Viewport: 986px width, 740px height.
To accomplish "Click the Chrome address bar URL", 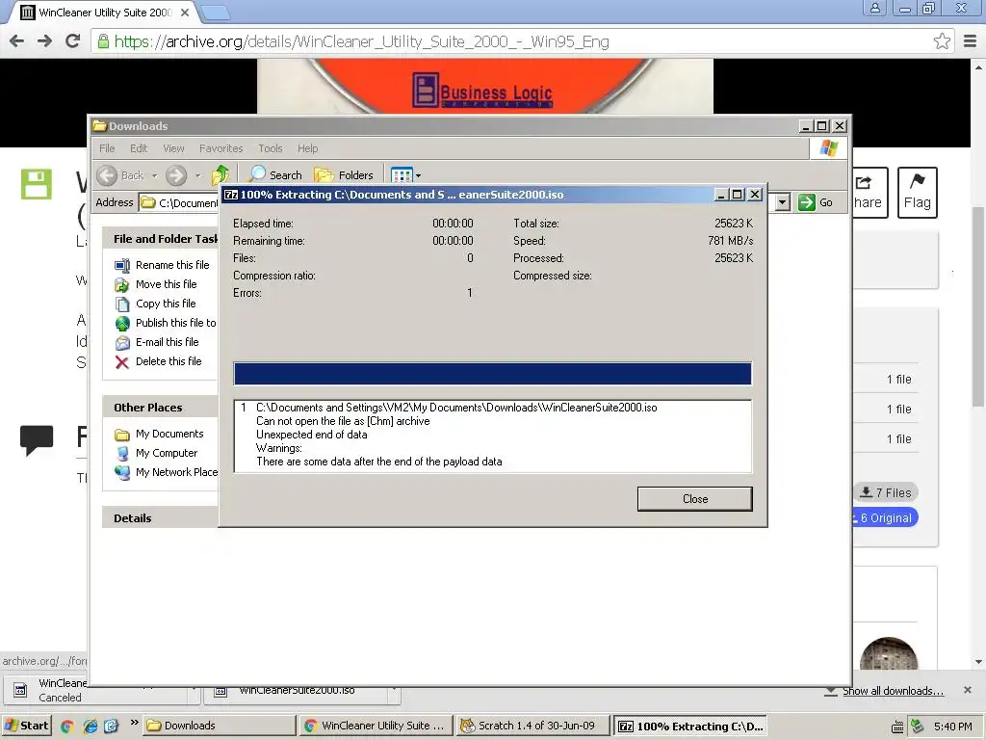I will point(362,41).
